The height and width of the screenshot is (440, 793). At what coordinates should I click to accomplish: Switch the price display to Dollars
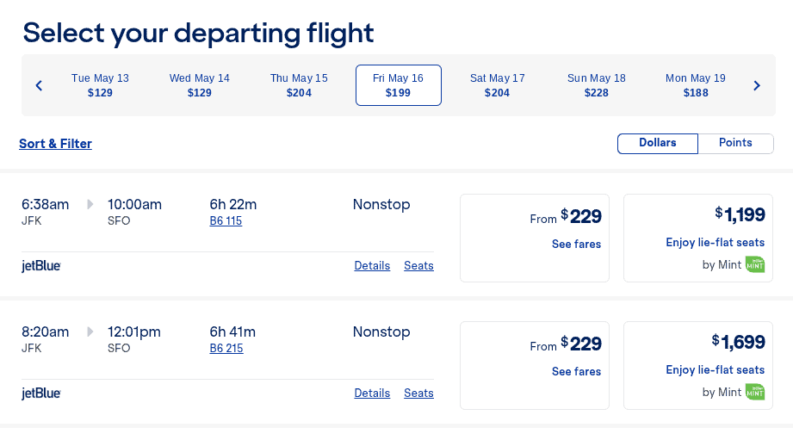pyautogui.click(x=657, y=143)
